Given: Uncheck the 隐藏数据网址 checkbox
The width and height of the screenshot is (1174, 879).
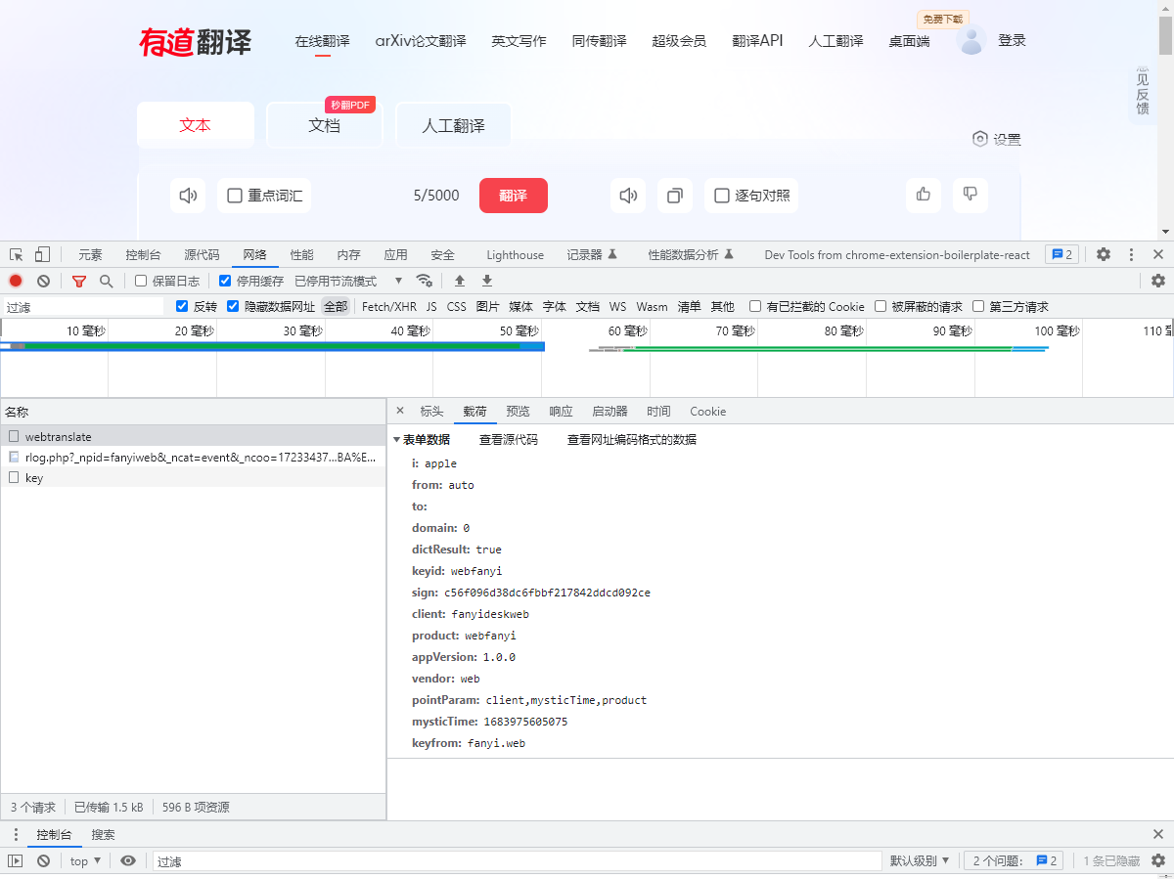Looking at the screenshot, I should 233,306.
